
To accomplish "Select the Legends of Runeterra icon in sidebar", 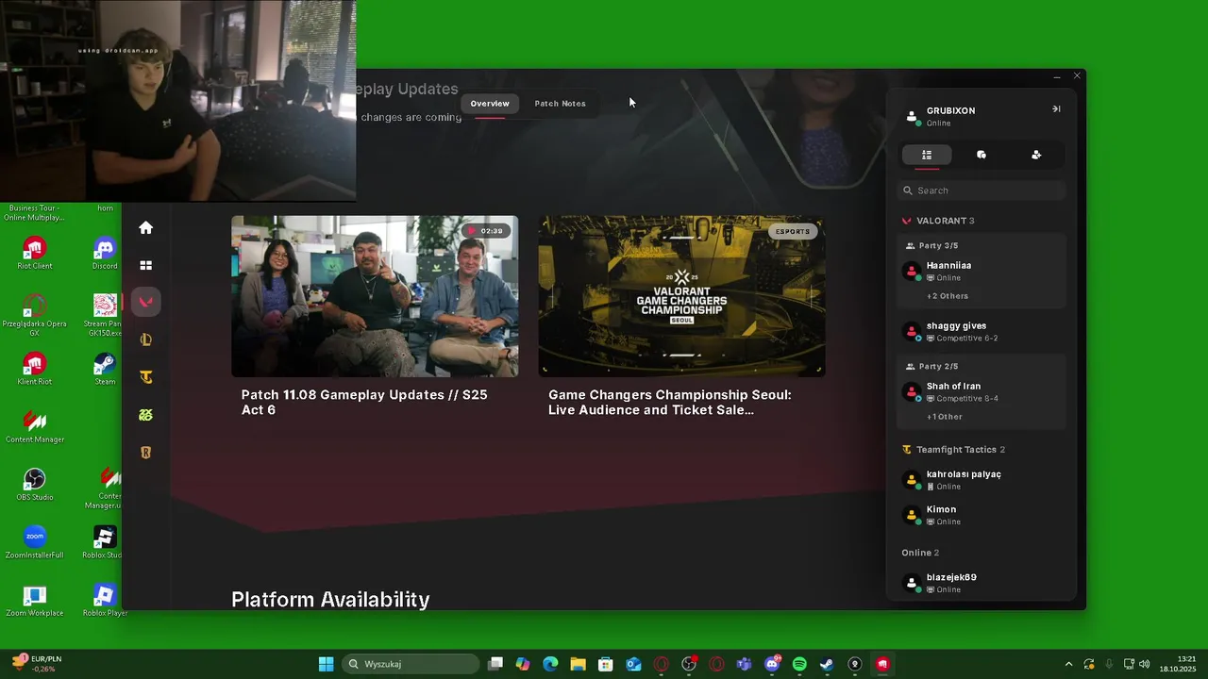I will click(x=145, y=453).
